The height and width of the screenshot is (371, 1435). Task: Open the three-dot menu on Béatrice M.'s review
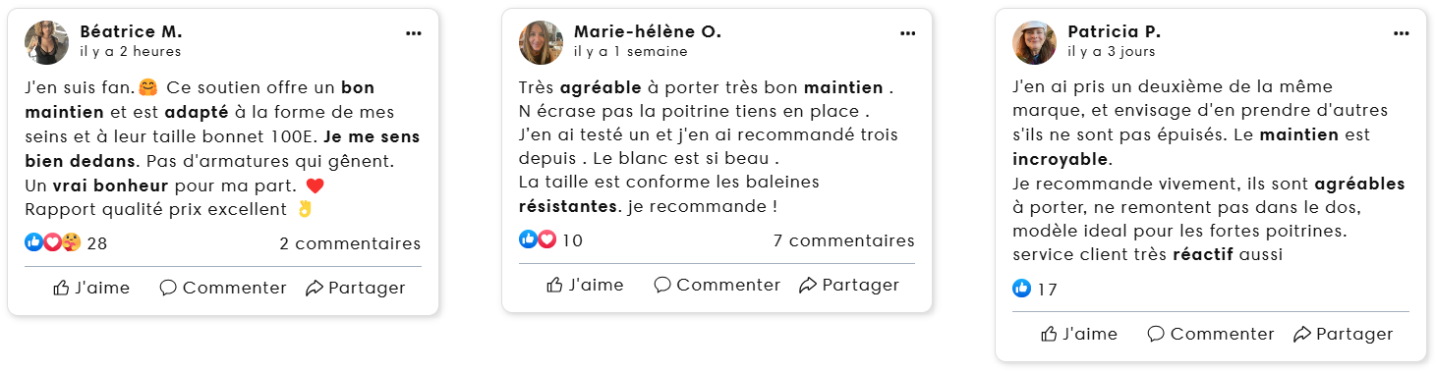tap(414, 32)
